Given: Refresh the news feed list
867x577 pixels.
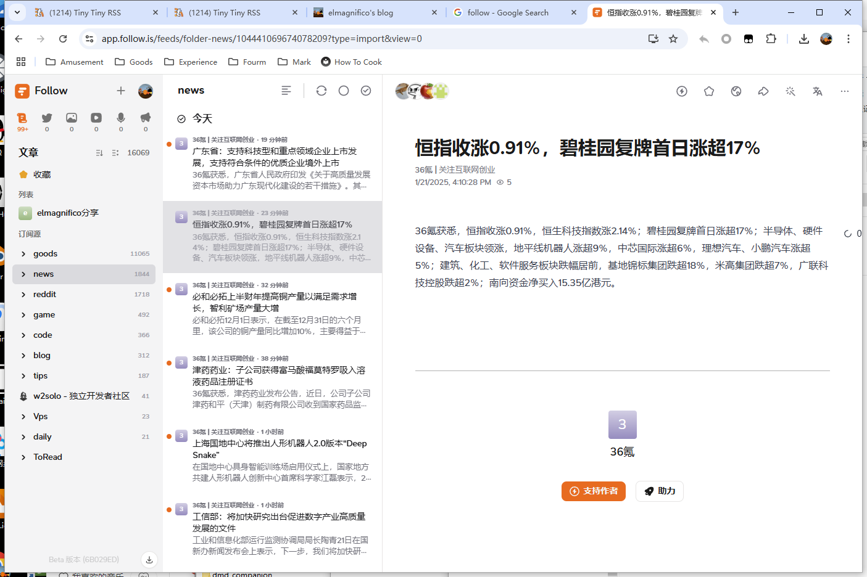Looking at the screenshot, I should click(321, 91).
